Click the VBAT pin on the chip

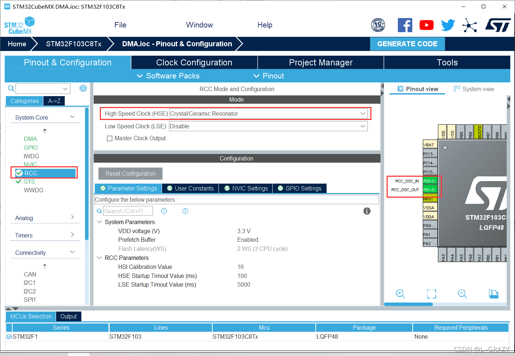tap(430, 145)
